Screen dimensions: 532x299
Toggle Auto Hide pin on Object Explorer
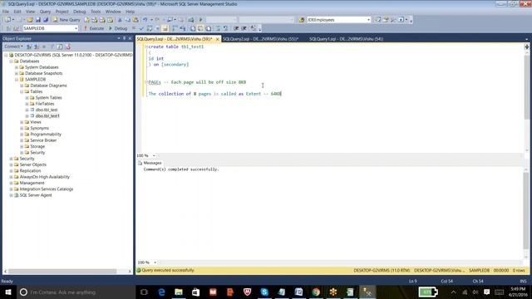coord(124,38)
